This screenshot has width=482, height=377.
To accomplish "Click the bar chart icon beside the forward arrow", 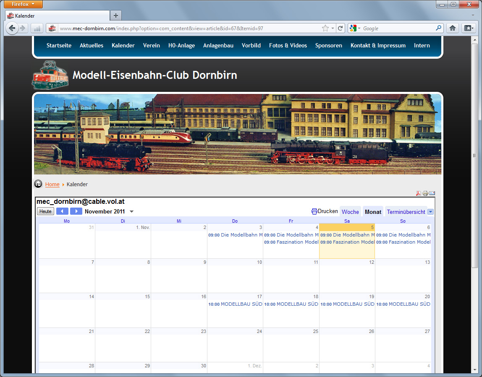I will tap(37, 28).
